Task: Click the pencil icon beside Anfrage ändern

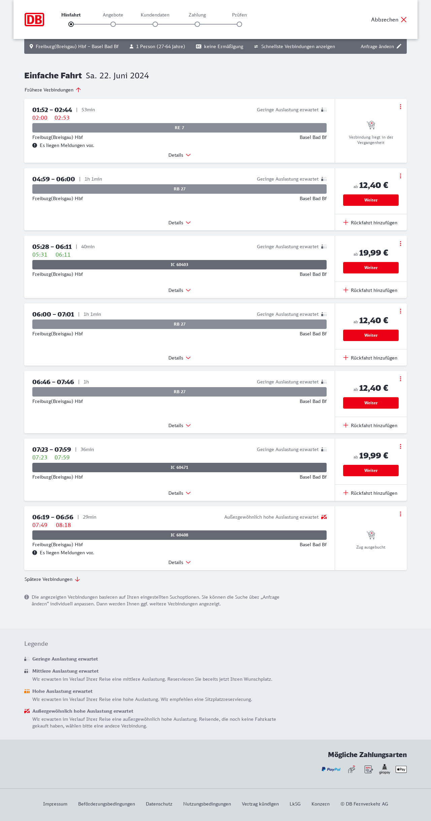Action: click(399, 46)
